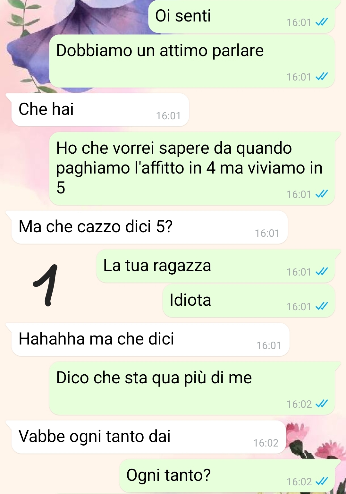Select the "Idiota" sent message
This screenshot has width=346, height=494.
pyautogui.click(x=249, y=301)
